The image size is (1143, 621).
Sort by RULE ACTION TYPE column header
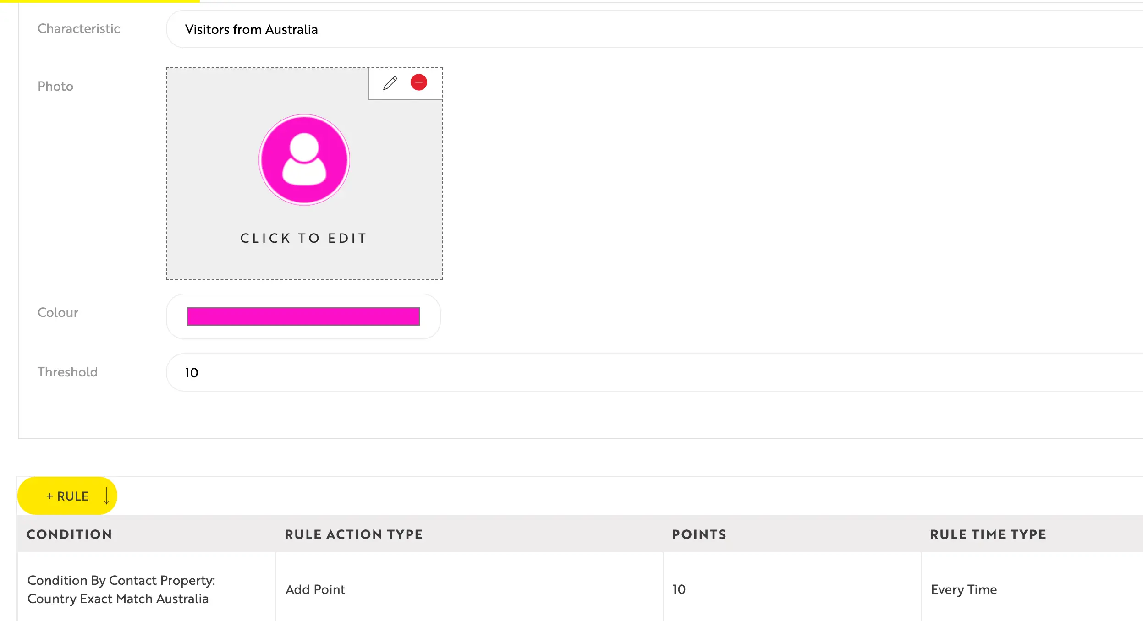click(353, 534)
